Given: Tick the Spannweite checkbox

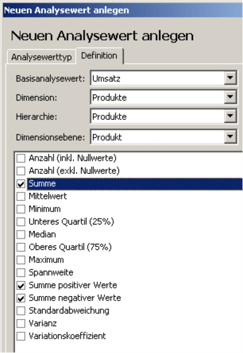Looking at the screenshot, I should [x=21, y=272].
